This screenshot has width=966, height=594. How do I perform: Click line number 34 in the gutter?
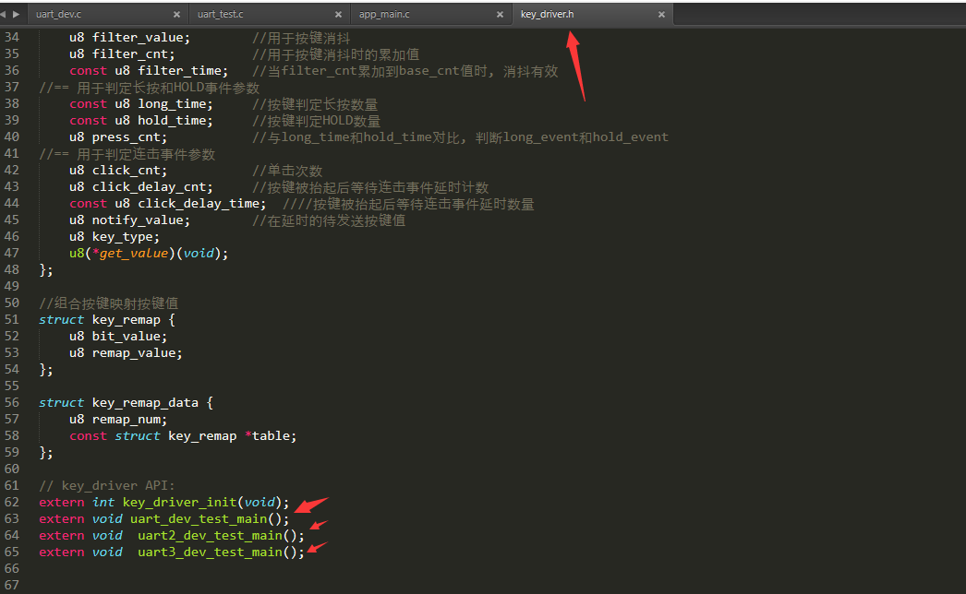coord(12,37)
